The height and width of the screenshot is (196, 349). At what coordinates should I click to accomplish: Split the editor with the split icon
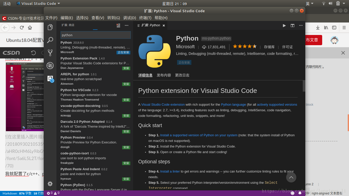293,26
